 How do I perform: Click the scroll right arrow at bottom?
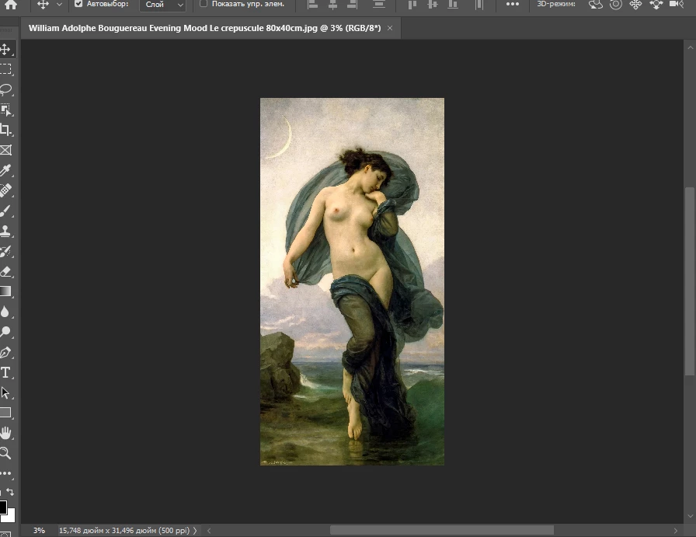click(676, 530)
